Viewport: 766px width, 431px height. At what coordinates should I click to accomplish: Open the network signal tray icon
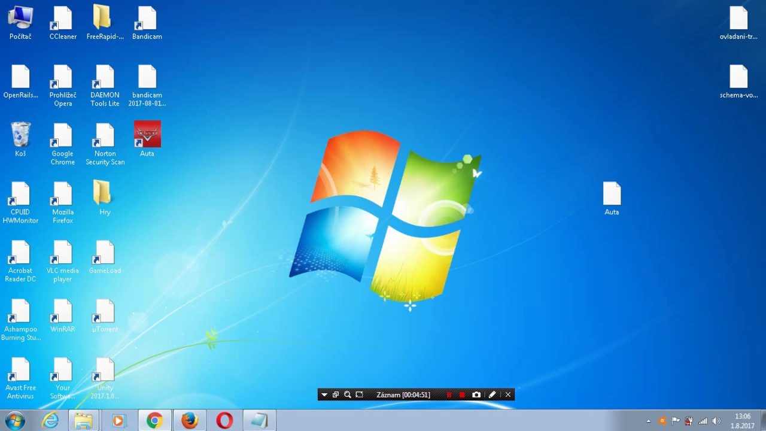(x=703, y=421)
